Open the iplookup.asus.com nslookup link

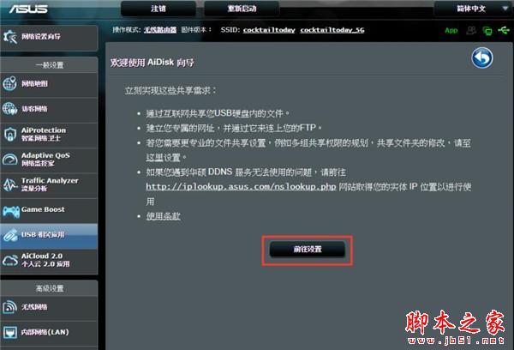[x=241, y=186]
